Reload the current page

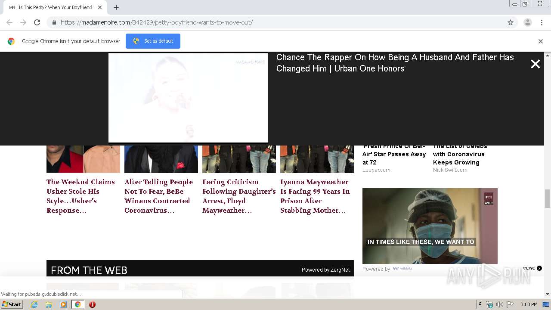tap(37, 22)
